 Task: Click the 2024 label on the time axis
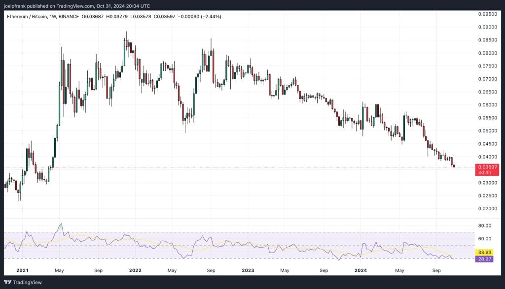click(x=361, y=270)
